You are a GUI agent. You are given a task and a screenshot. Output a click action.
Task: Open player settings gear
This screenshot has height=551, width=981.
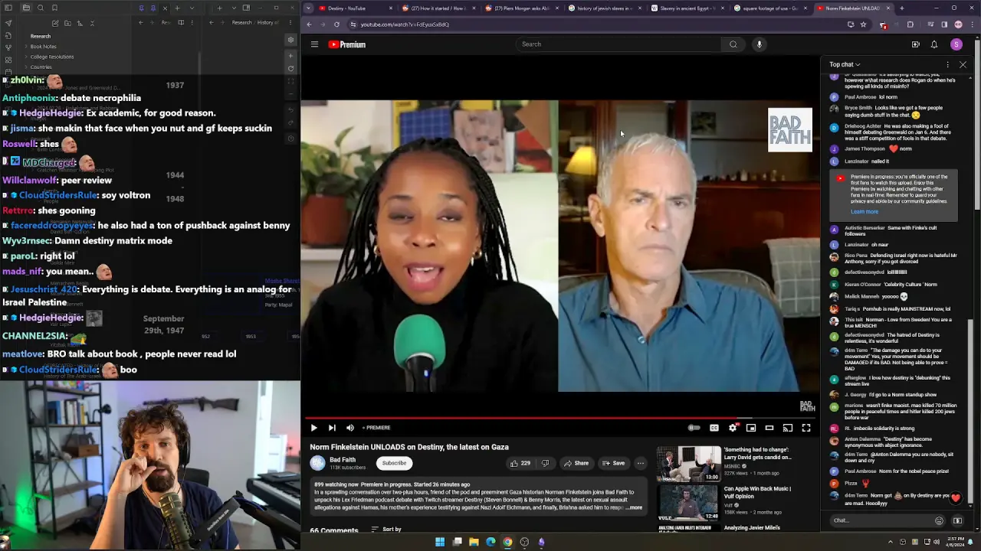click(733, 428)
